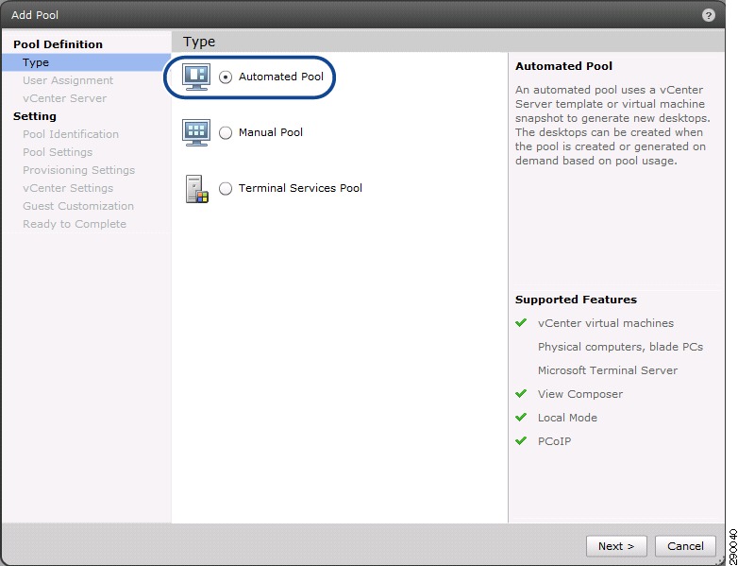Open the Ready to Complete step
The image size is (738, 566).
pyautogui.click(x=75, y=223)
